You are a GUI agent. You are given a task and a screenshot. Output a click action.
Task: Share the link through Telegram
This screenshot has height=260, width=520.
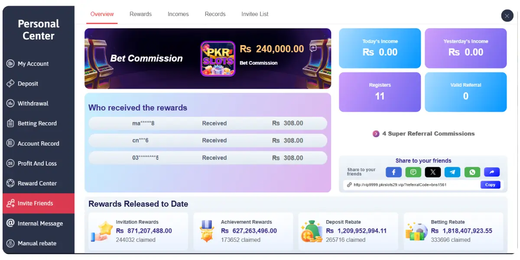tap(452, 172)
